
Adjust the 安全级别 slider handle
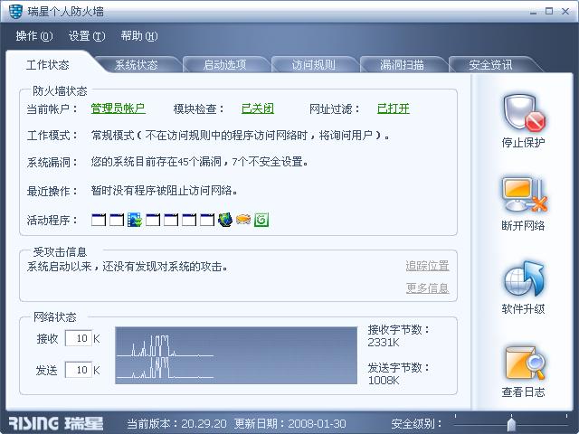pyautogui.click(x=511, y=424)
